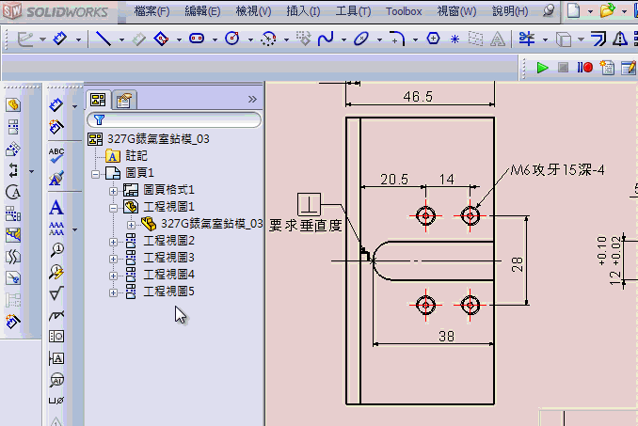This screenshot has height=426, width=638.
Task: Expand the Spline tool dropdown arrow
Action: pyautogui.click(x=343, y=39)
